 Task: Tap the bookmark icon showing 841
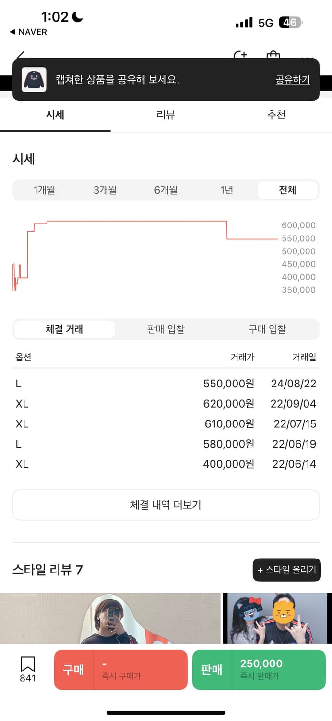[27, 669]
